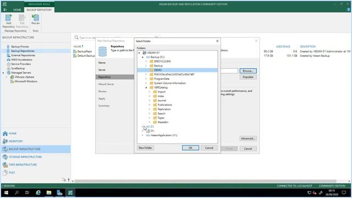Collapse the VEEAM-01 root node
352x198 pixels.
139,53
